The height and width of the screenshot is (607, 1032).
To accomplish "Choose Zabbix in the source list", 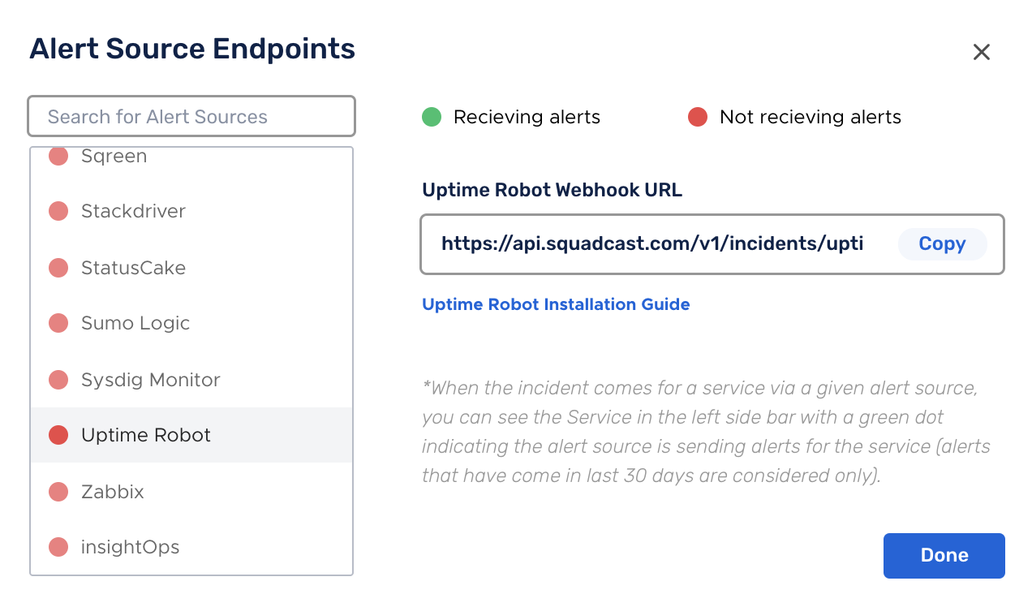I will [191, 492].
